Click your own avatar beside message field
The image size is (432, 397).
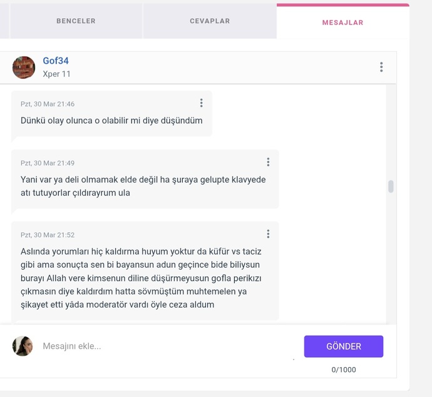click(x=23, y=346)
